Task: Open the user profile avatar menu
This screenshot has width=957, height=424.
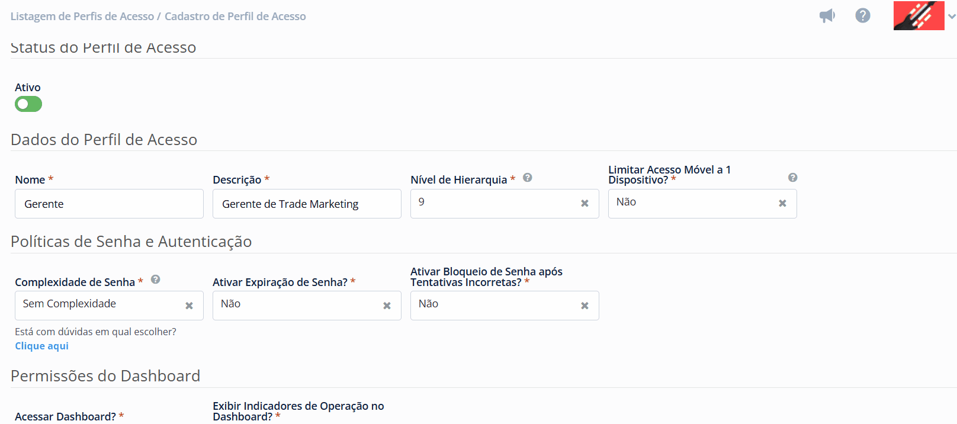Action: click(919, 16)
